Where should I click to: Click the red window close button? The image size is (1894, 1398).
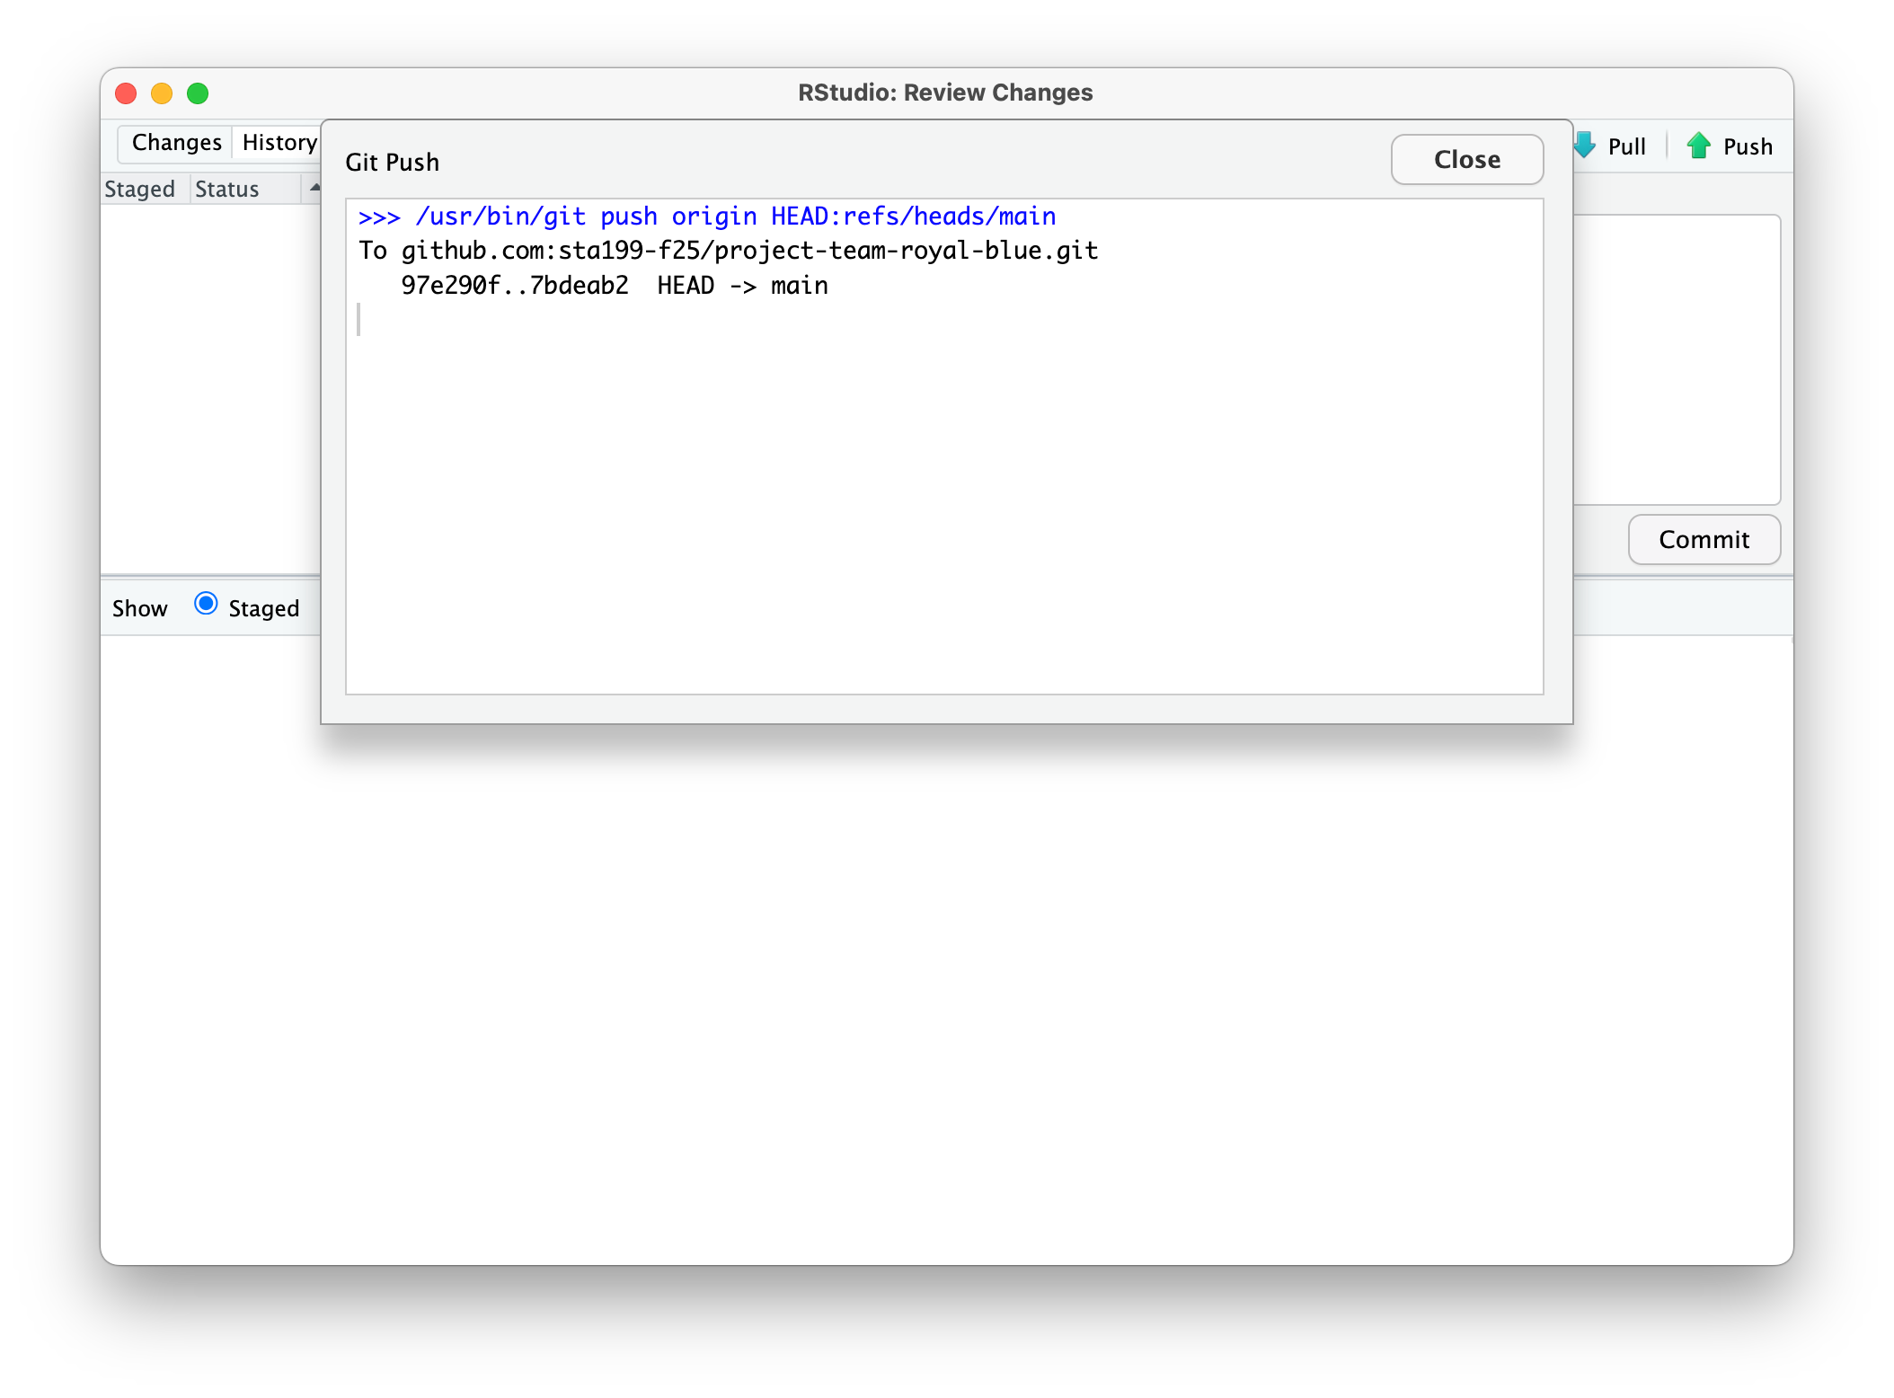[x=126, y=93]
